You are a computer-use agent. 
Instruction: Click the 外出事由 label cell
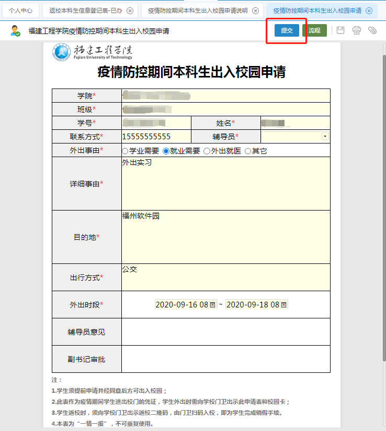[86, 150]
